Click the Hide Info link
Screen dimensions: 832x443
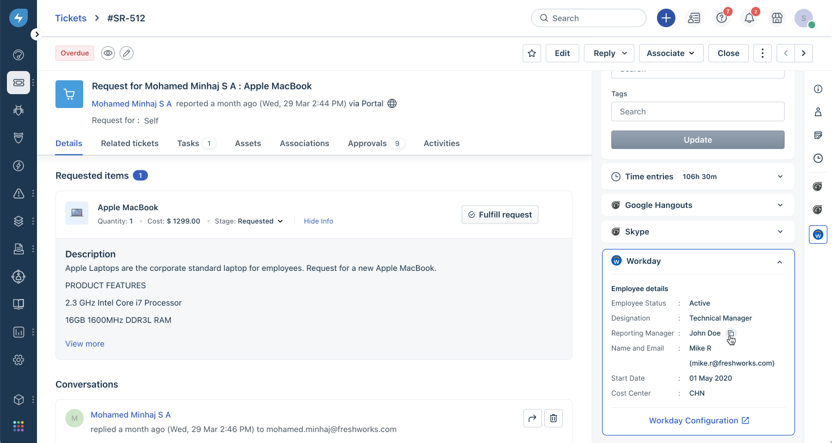318,221
